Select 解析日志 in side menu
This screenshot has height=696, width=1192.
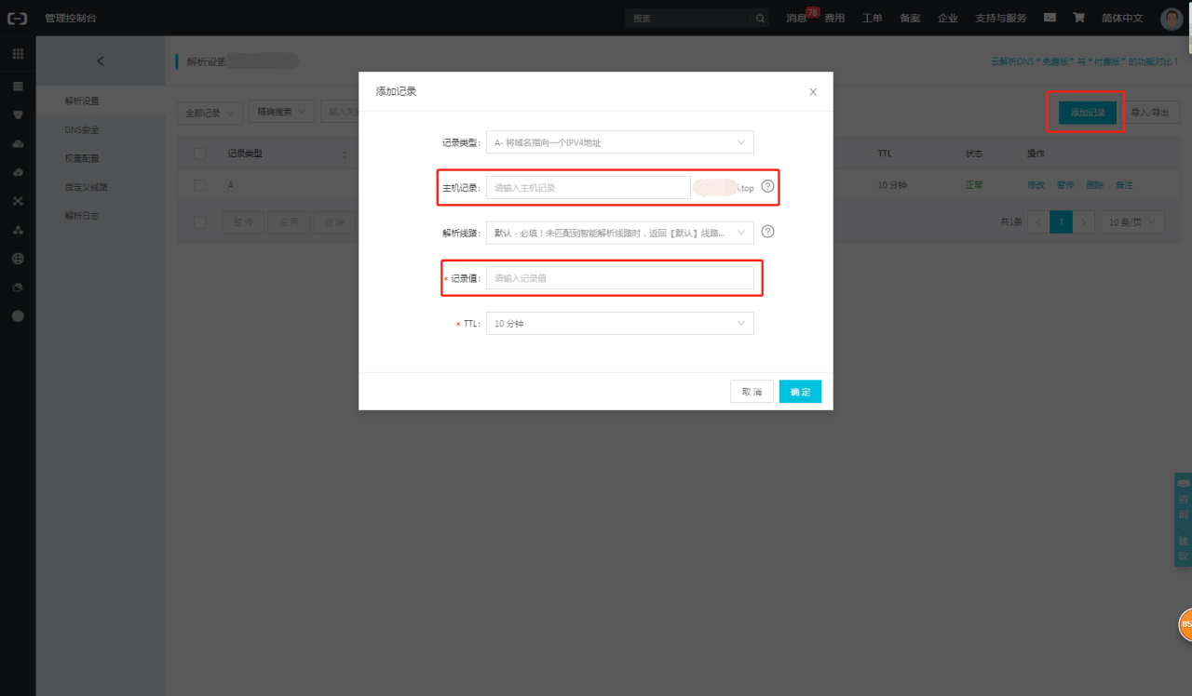tap(82, 216)
